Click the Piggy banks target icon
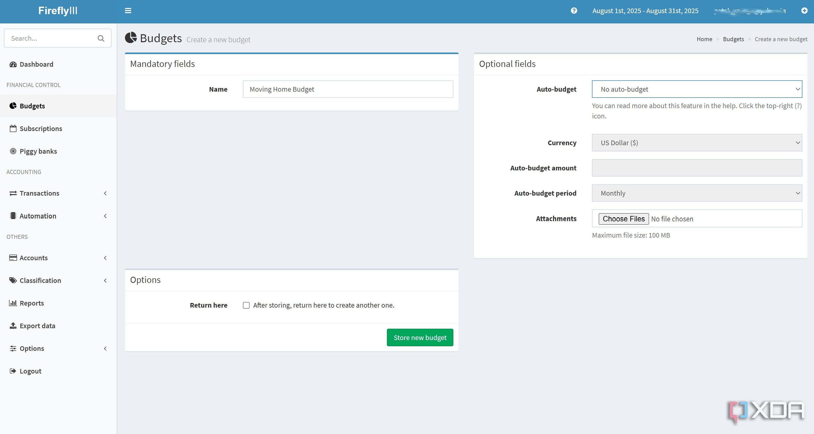This screenshot has height=434, width=814. point(13,151)
